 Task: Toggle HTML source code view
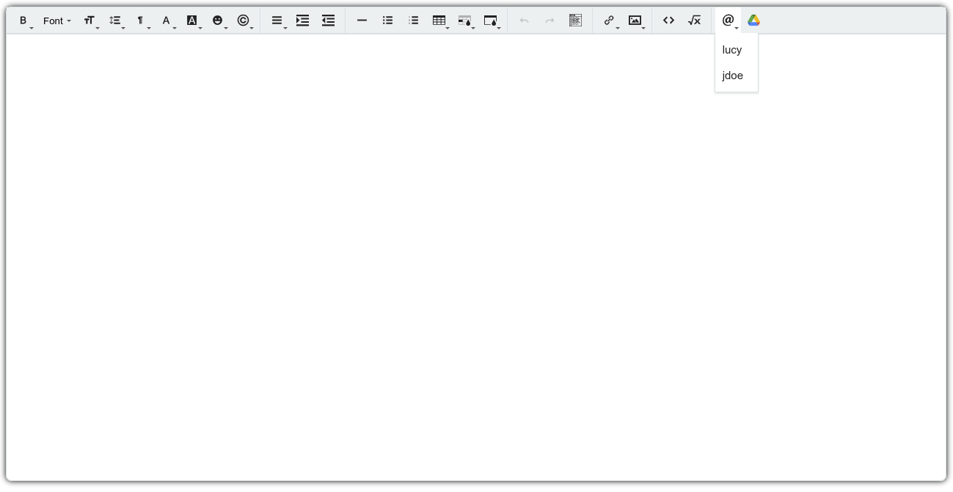pyautogui.click(x=668, y=21)
